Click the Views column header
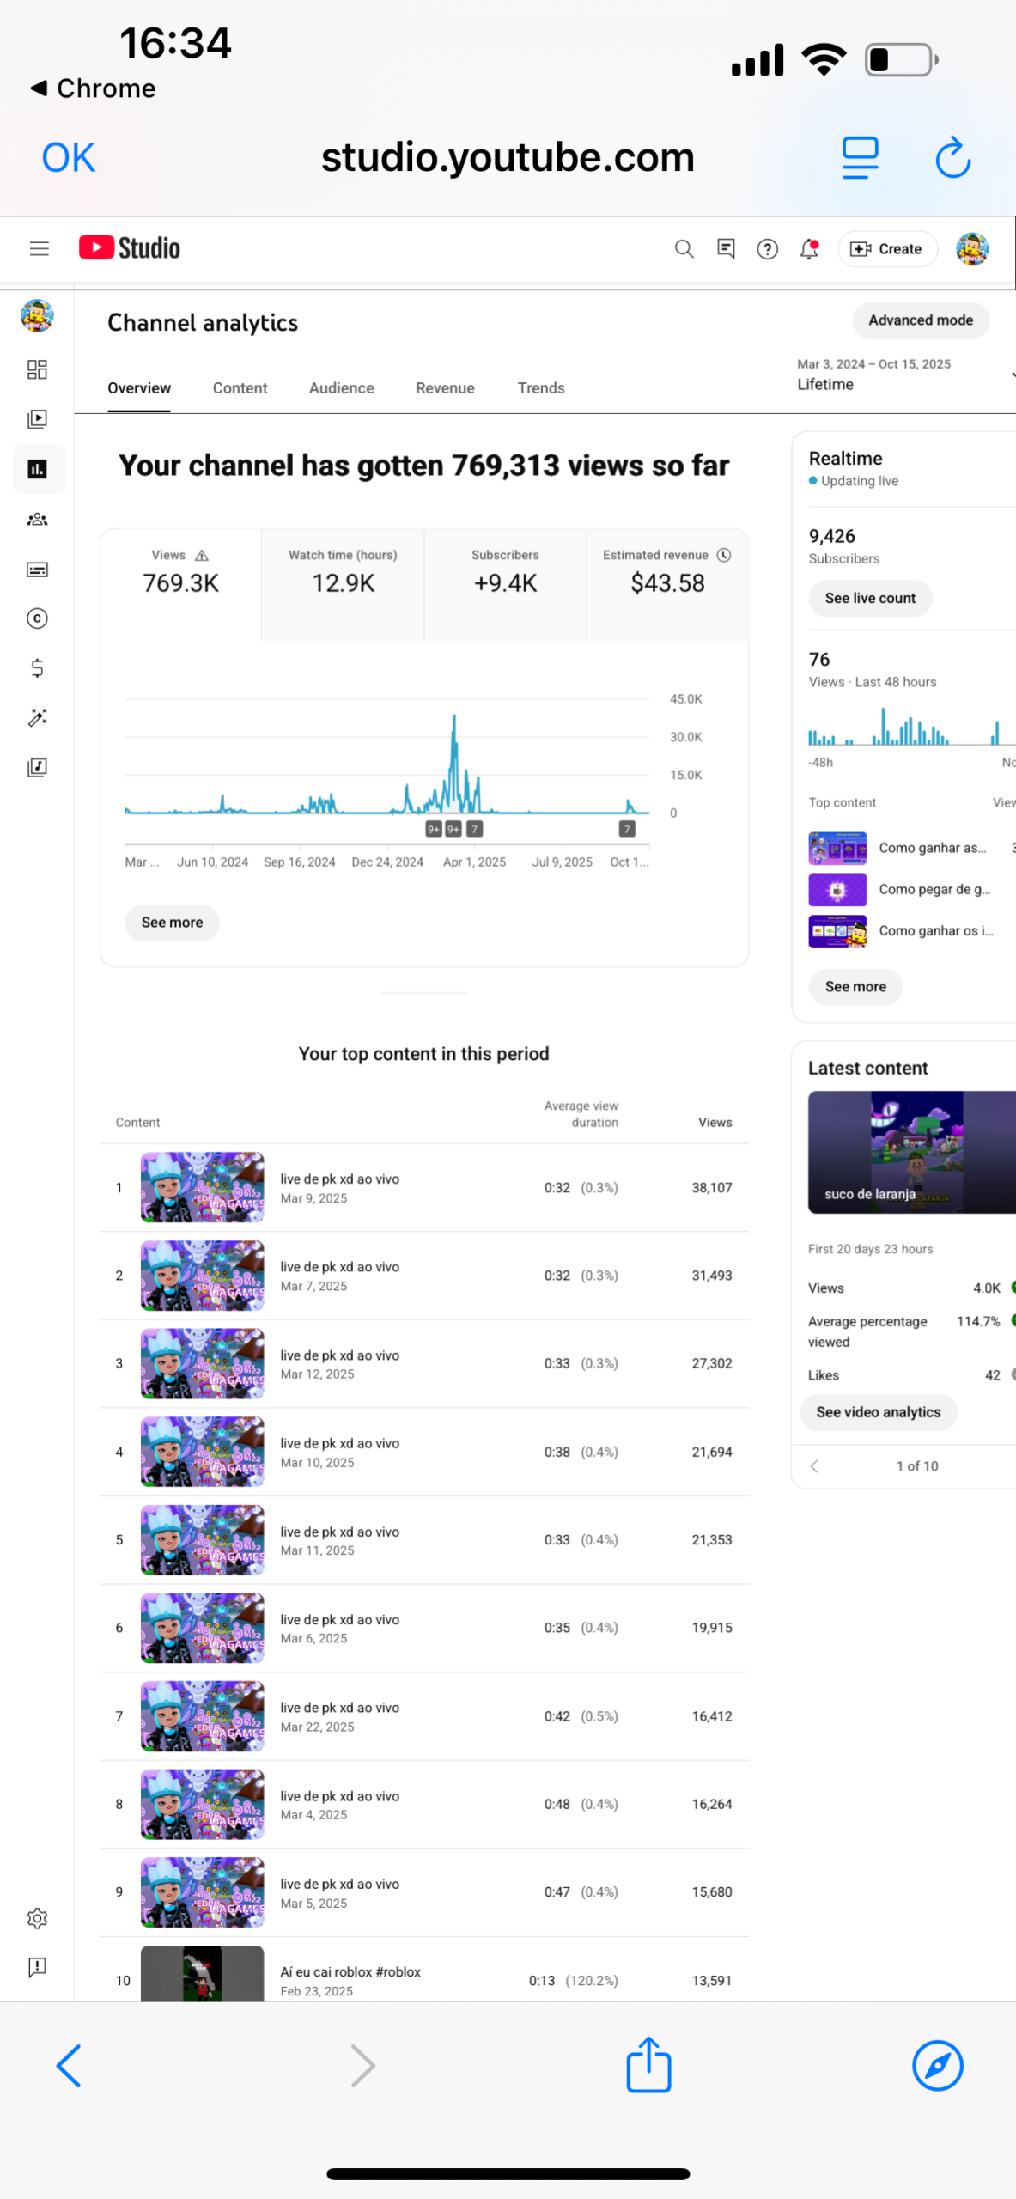1016x2199 pixels. coord(715,1123)
